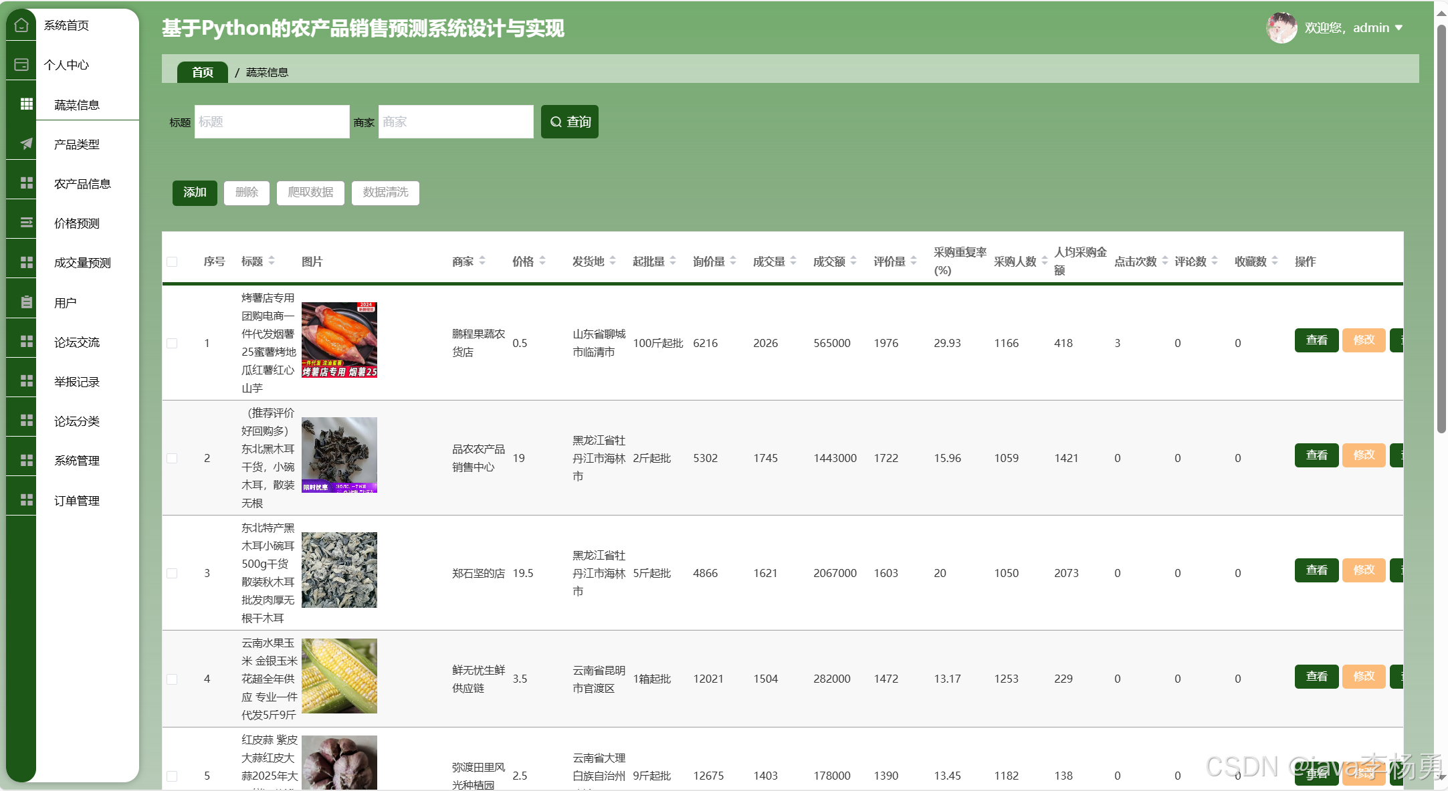Viewport: 1448px width, 791px height.
Task: Check the checkbox for row 3
Action: [x=172, y=573]
